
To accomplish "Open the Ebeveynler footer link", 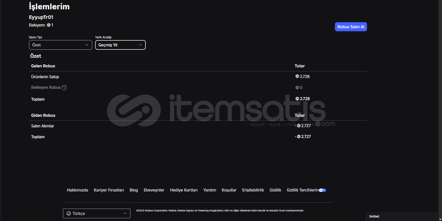I will point(154,190).
